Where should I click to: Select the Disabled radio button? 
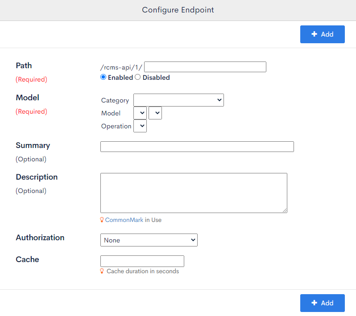137,77
